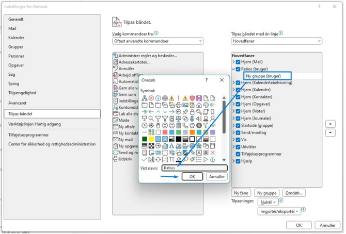Open the Avanceret settings category
Image resolution: width=346 pixels, height=234 pixels.
(x=17, y=103)
